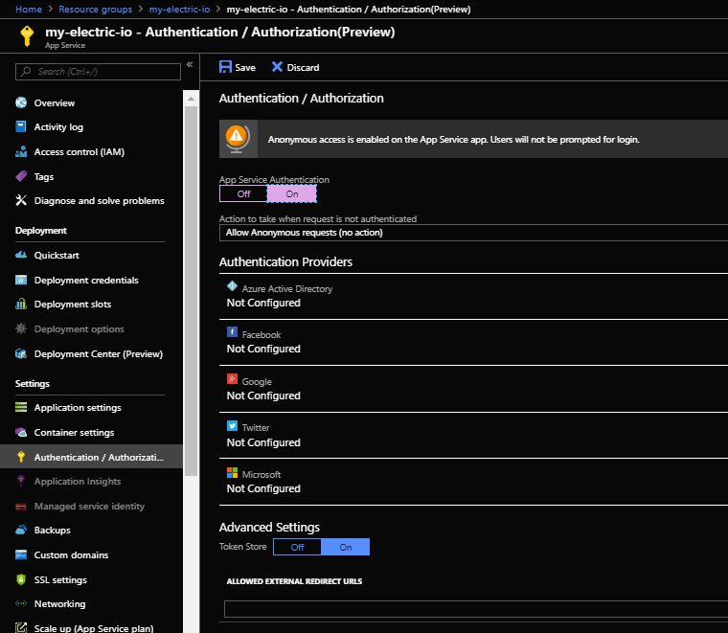Click the Diagnose and solve problems wrench icon

point(21,200)
